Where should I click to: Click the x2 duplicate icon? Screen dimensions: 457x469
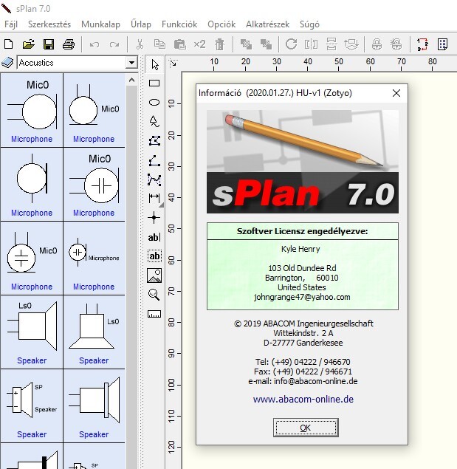pos(199,44)
